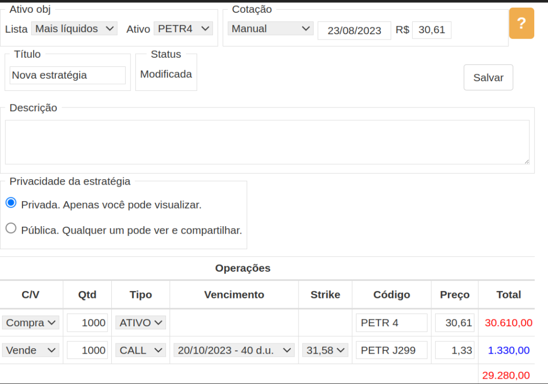This screenshot has height=384, width=548.
Task: Open the CALL type dropdown
Action: point(141,350)
